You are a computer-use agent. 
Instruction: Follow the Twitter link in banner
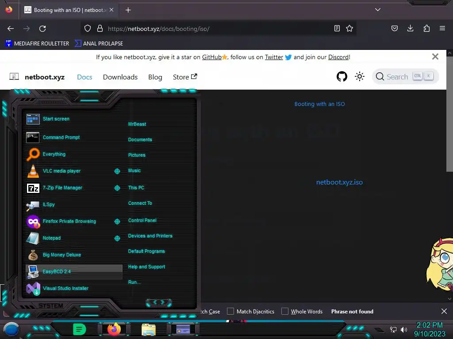point(274,57)
